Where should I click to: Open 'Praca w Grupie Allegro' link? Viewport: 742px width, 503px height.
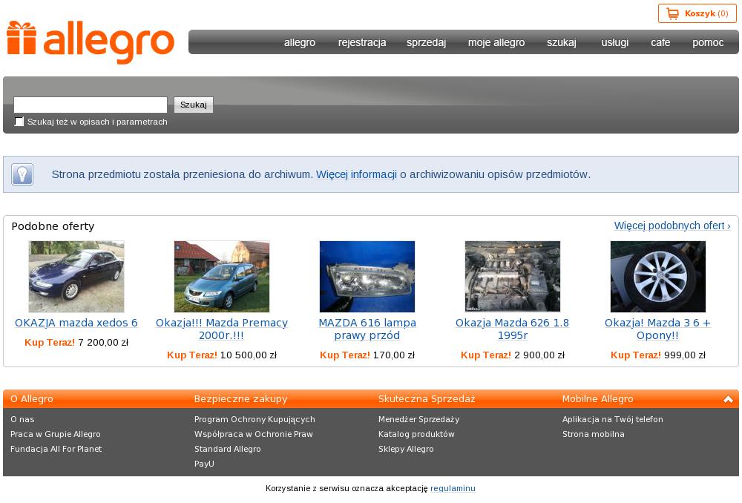[x=56, y=434]
